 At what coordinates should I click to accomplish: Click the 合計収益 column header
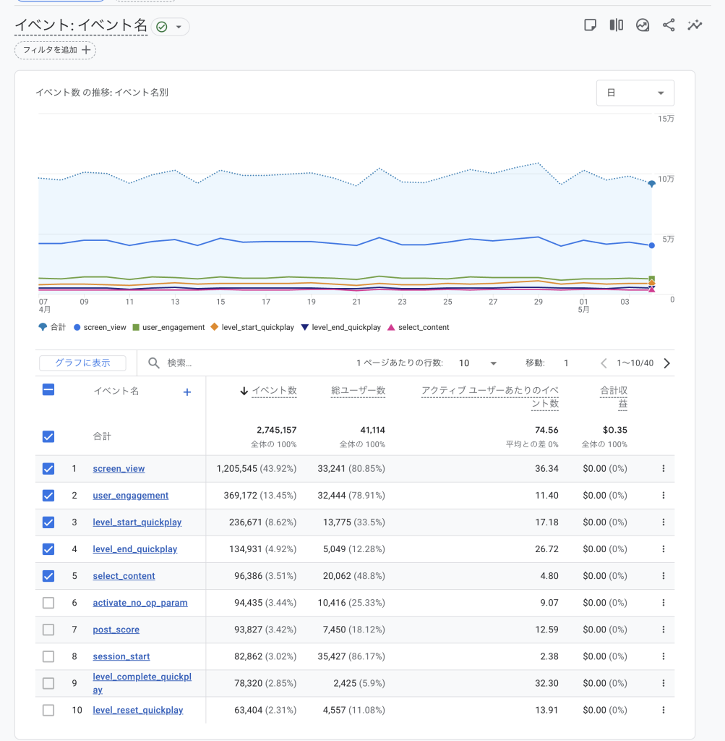pos(614,397)
